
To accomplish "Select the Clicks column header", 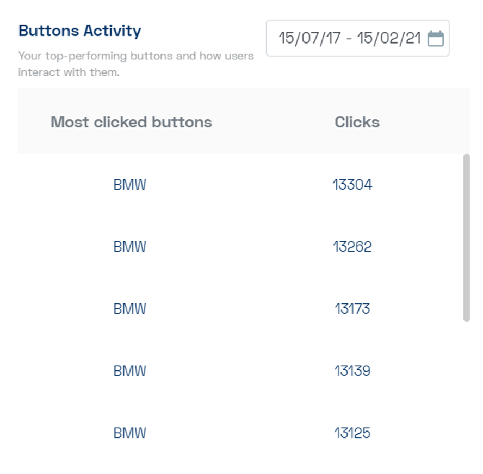I will coord(357,122).
